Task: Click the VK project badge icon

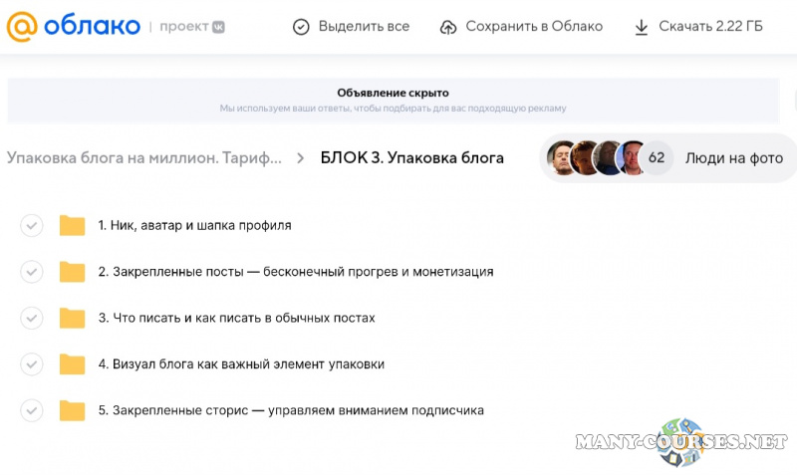Action: [217, 27]
